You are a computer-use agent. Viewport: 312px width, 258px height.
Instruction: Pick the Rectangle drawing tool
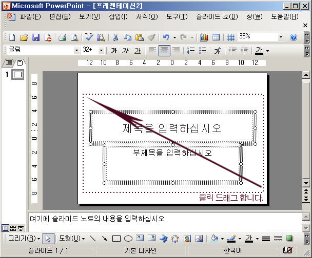pyautogui.click(x=116, y=239)
